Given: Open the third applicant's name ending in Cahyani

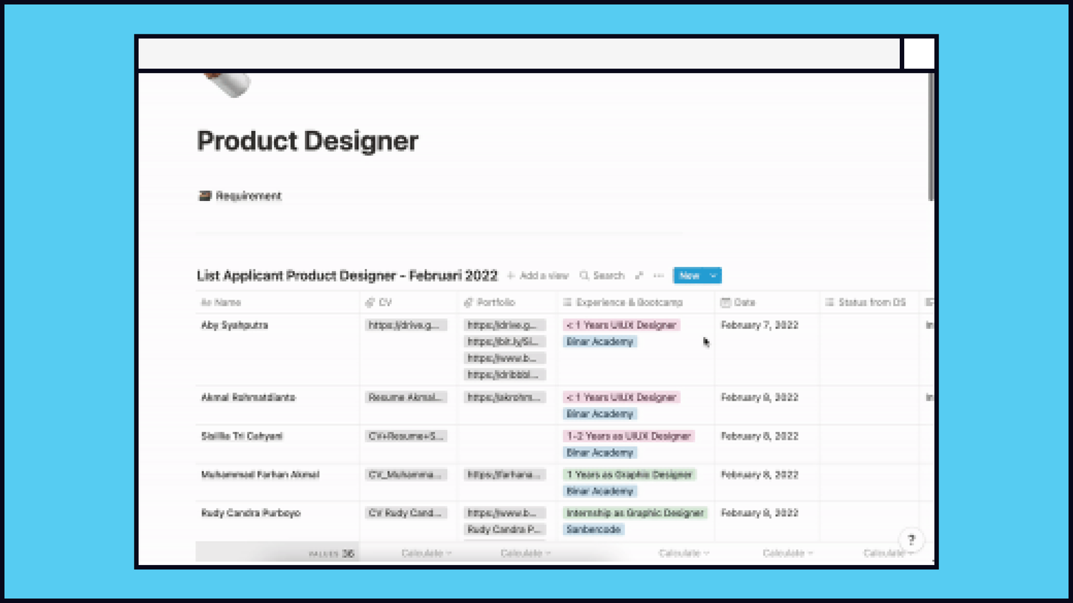Looking at the screenshot, I should [x=242, y=436].
